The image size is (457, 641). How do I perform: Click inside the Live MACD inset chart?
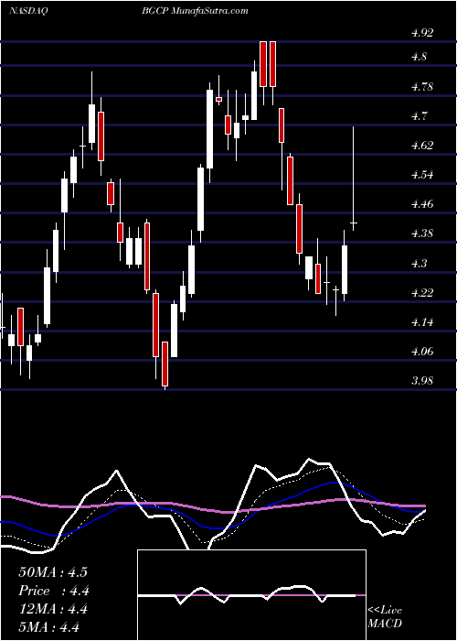(x=251, y=595)
